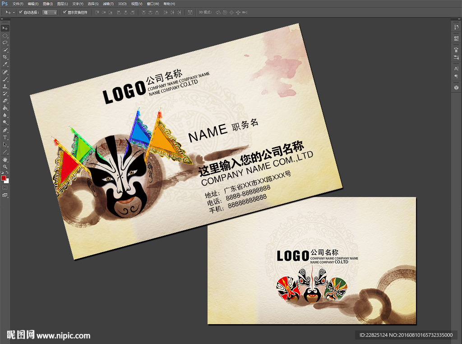Open the Character panel icon
The width and height of the screenshot is (462, 344).
(x=456, y=69)
